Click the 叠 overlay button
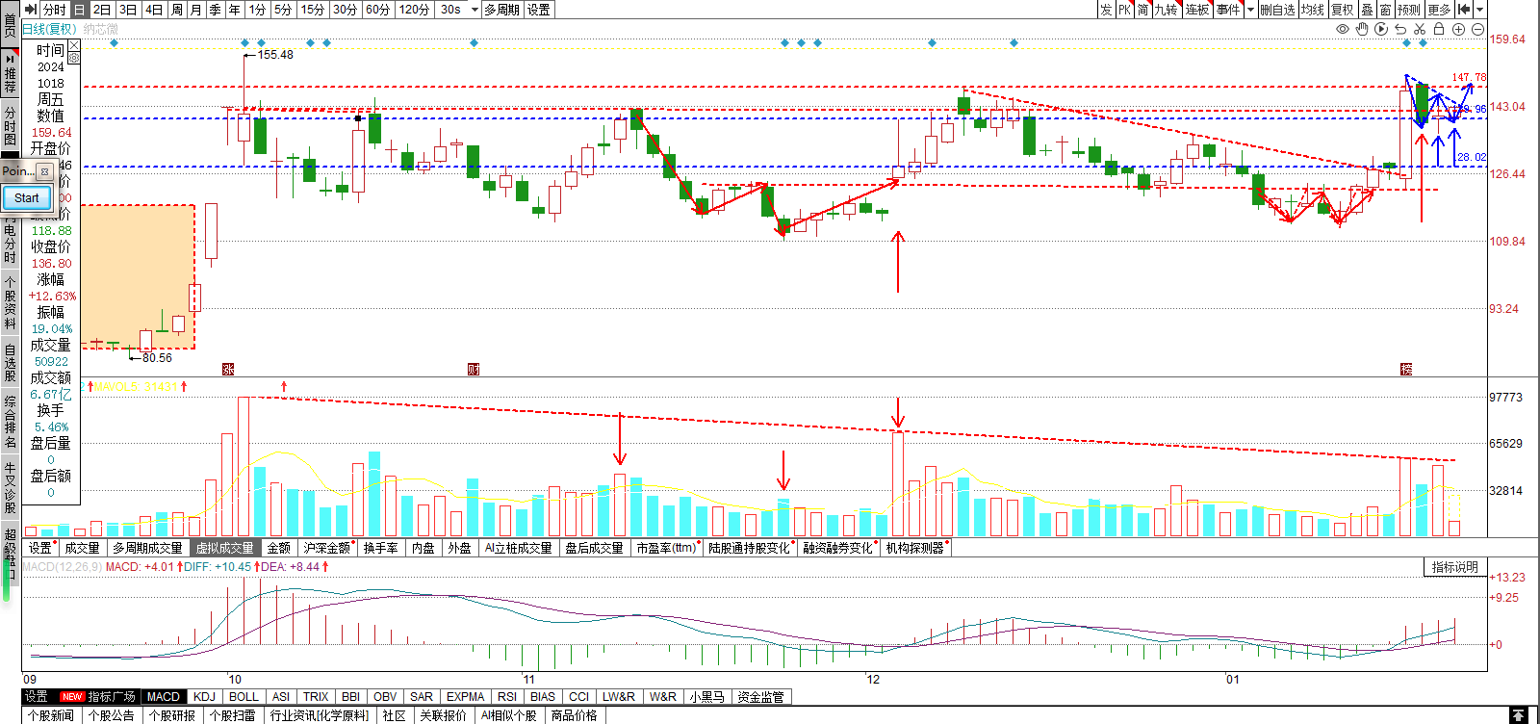 click(1367, 9)
